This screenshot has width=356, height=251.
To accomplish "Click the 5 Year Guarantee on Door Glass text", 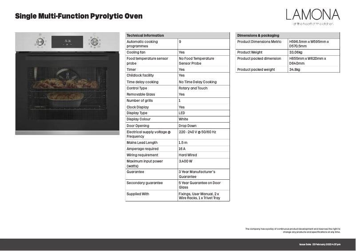I will [x=199, y=185].
